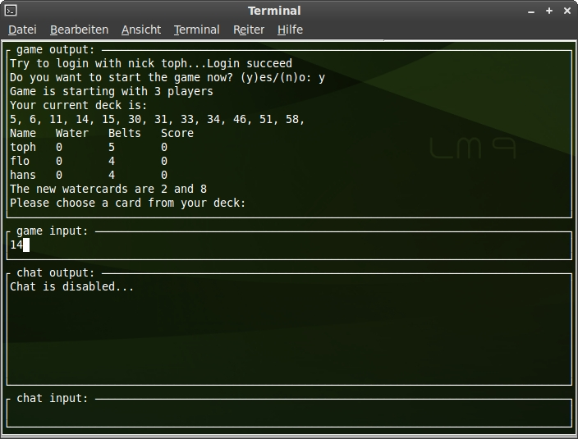Open the Ansicht menu

(141, 30)
